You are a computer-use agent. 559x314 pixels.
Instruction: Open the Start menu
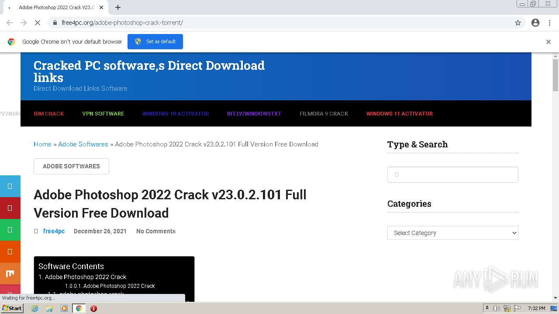tap(12, 308)
